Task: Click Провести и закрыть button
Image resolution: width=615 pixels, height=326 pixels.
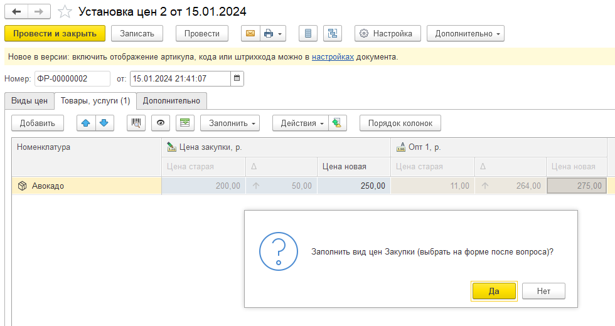Action: click(x=55, y=34)
